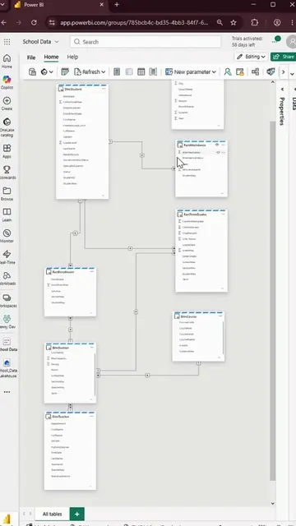Click the View as roles icon
The width and height of the screenshot is (296, 526).
(239, 72)
